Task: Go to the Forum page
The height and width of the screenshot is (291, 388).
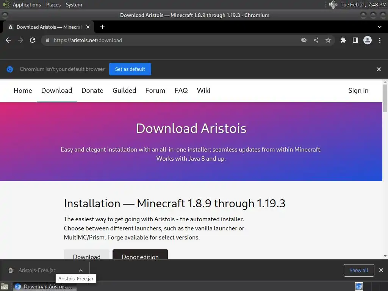Action: [x=155, y=91]
